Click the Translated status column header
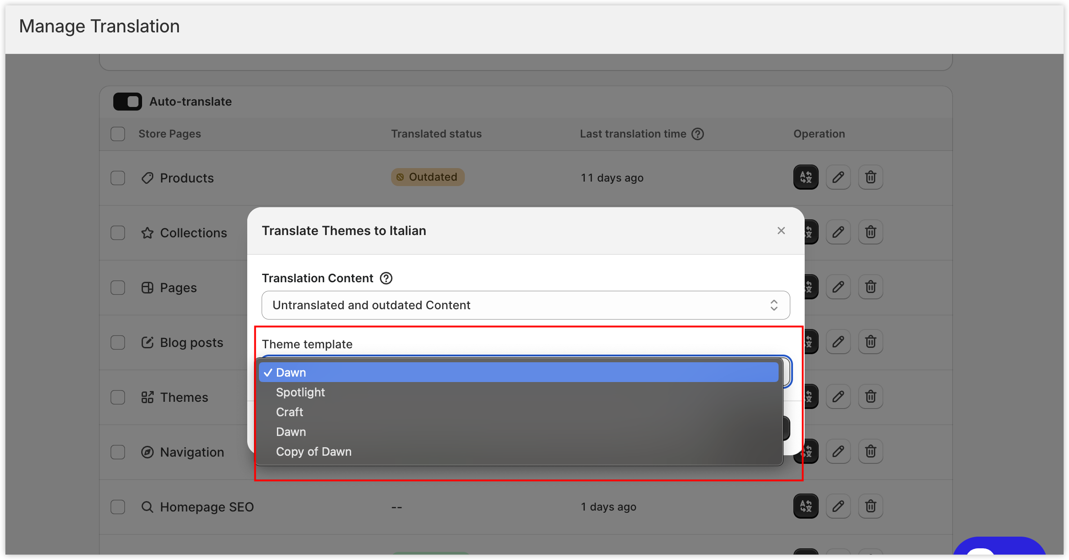Image resolution: width=1069 pixels, height=560 pixels. 436,134
